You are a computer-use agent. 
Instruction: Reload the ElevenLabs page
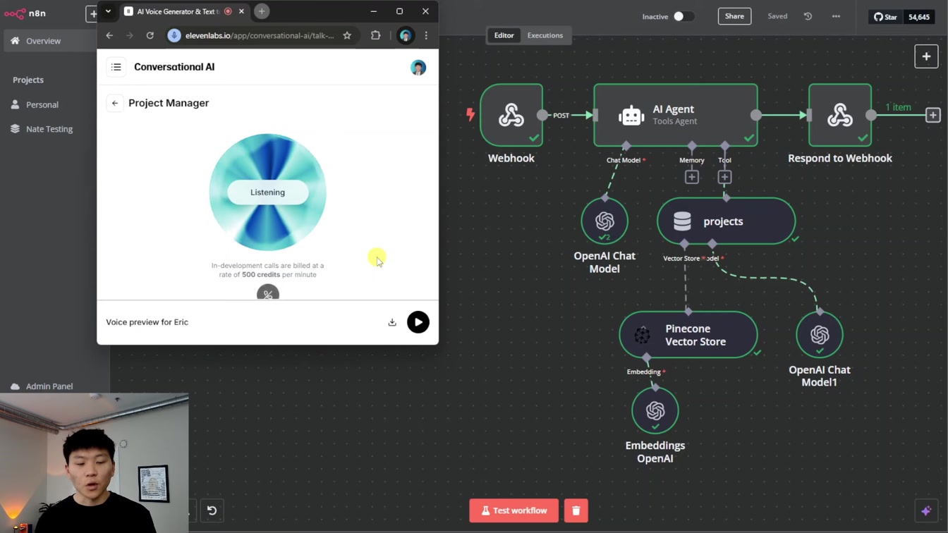150,35
